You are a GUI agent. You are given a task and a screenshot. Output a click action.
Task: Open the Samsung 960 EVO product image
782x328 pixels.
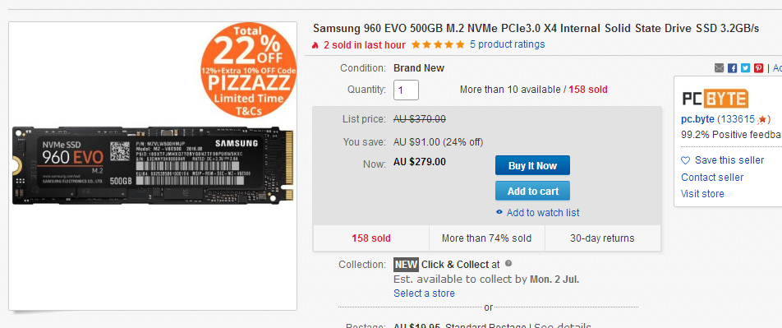point(152,166)
